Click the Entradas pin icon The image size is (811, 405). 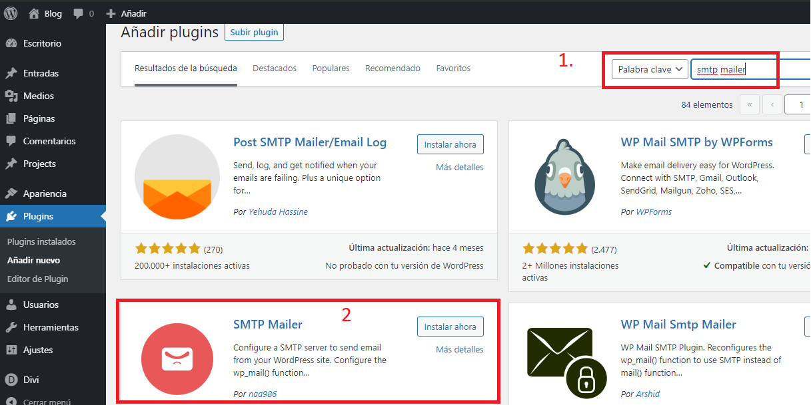click(11, 73)
